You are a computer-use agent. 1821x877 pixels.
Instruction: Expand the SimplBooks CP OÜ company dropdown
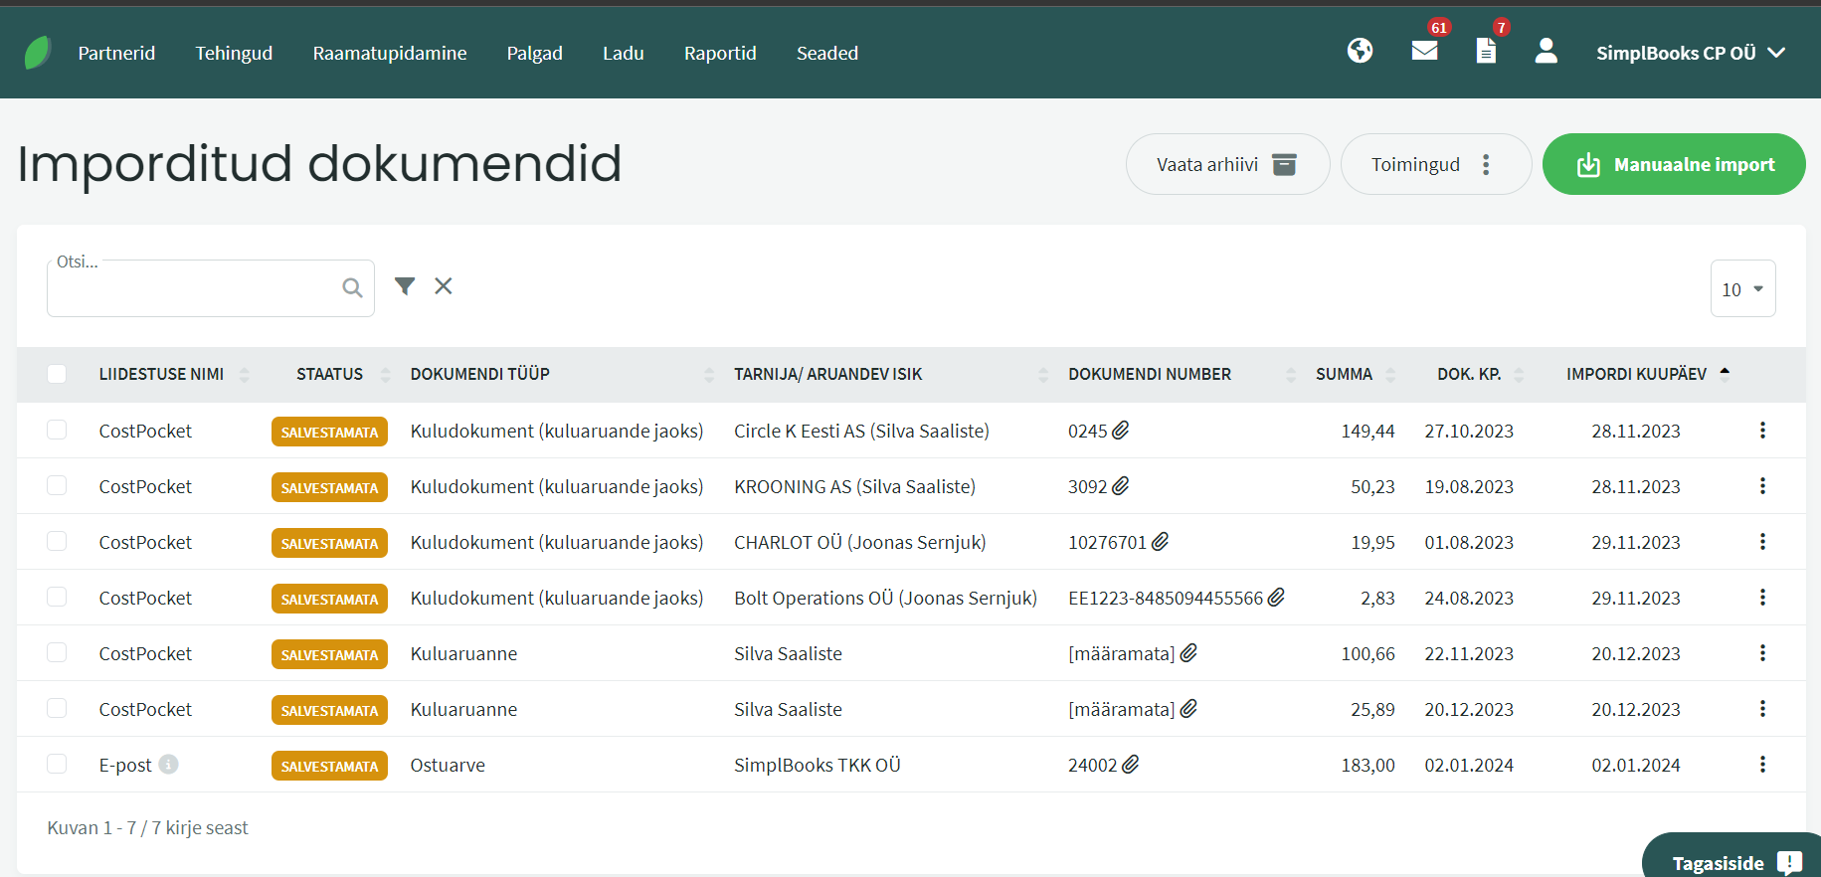(x=1691, y=53)
